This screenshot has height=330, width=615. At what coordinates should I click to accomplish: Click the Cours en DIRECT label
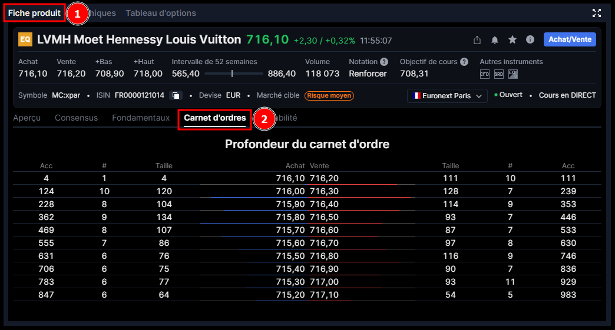tap(567, 95)
